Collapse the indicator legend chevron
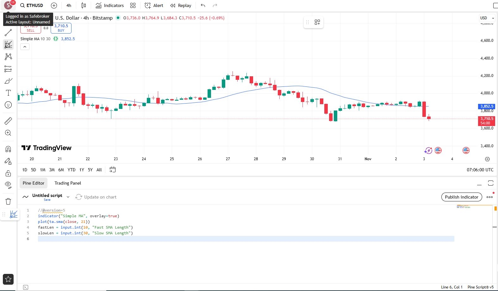 pos(25,47)
